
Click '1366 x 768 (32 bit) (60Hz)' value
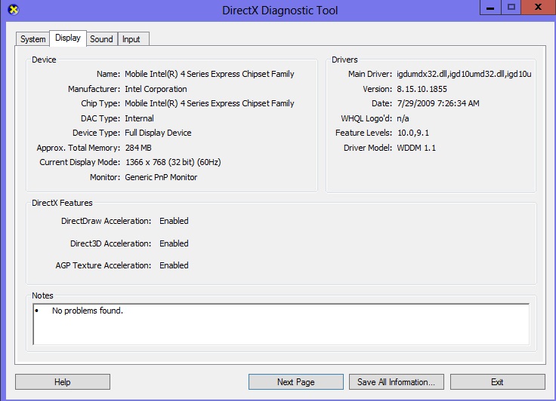(x=173, y=162)
